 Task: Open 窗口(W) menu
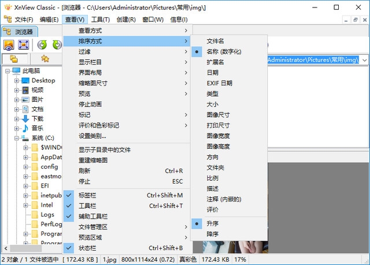pyautogui.click(x=153, y=19)
